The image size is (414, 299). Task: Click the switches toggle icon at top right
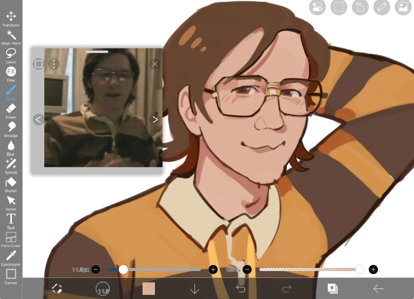[317, 7]
